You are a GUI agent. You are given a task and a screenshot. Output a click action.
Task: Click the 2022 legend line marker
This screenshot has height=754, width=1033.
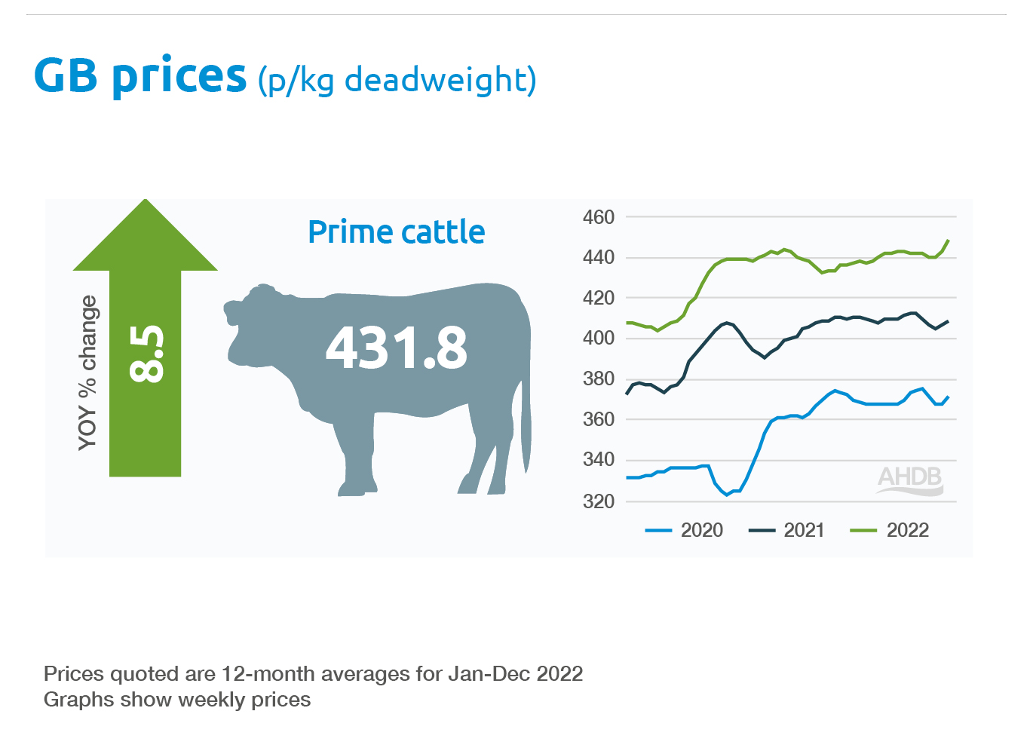click(x=863, y=531)
